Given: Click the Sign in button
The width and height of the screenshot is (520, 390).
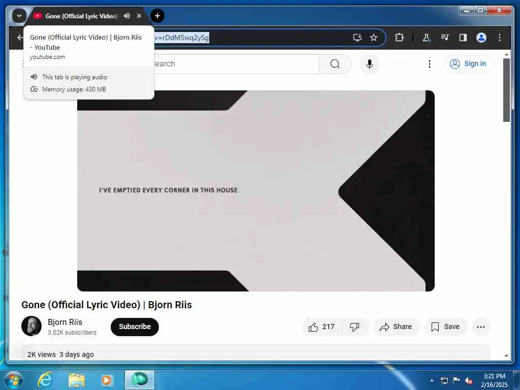Looking at the screenshot, I should click(x=468, y=63).
